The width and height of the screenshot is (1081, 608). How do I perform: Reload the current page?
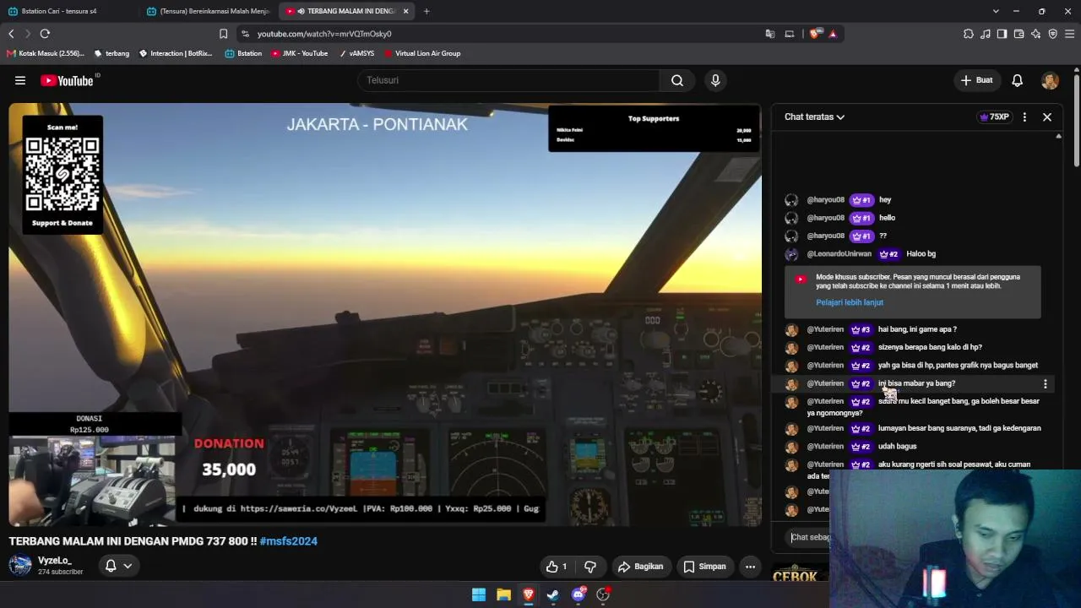(x=45, y=34)
